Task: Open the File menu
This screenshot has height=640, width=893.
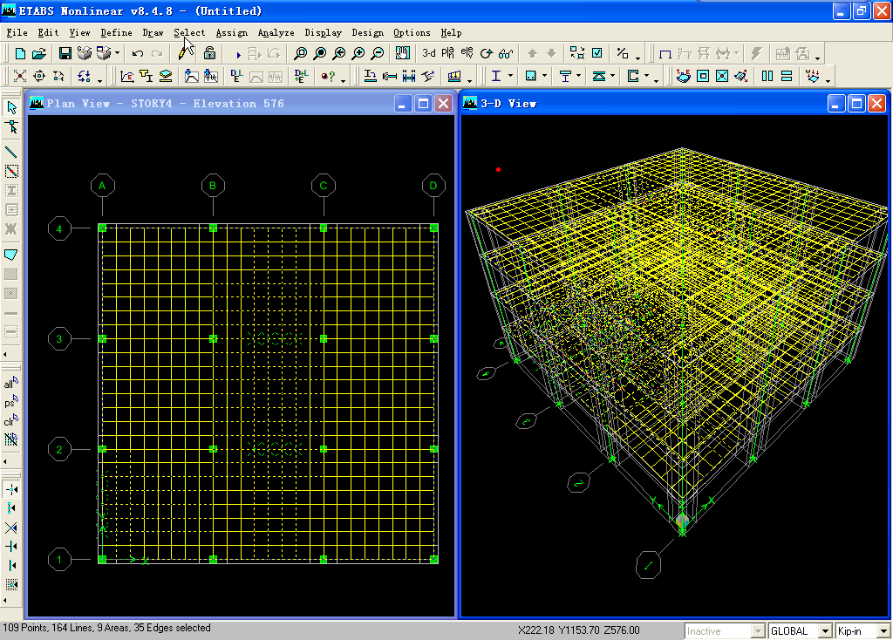Action: pyautogui.click(x=17, y=32)
